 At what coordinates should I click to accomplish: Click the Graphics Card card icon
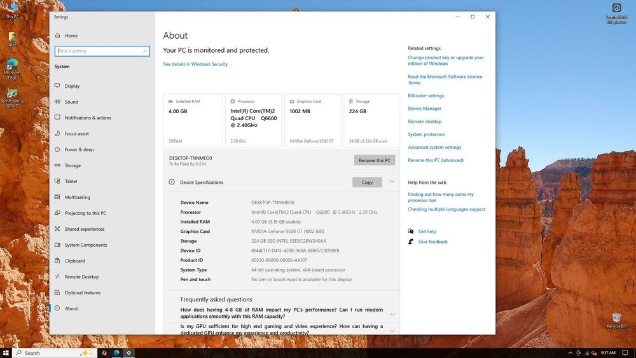(x=292, y=101)
